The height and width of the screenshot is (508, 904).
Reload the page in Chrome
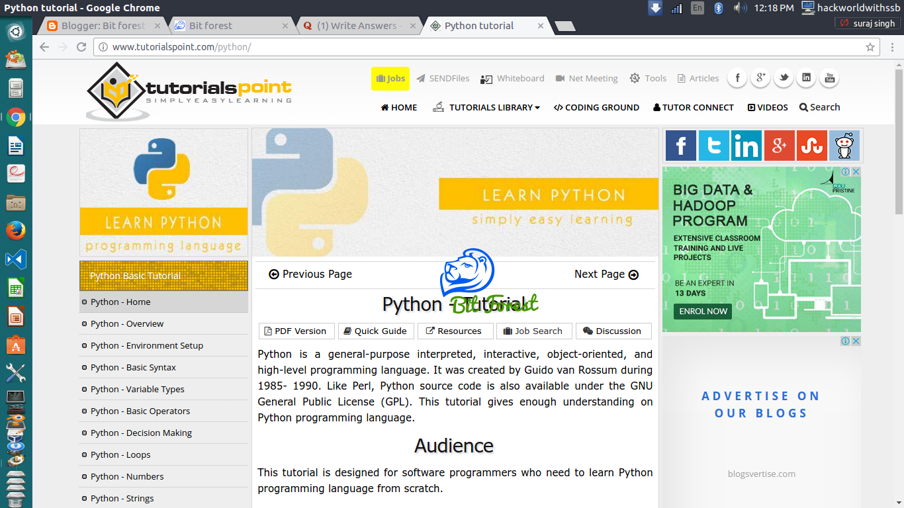point(81,47)
